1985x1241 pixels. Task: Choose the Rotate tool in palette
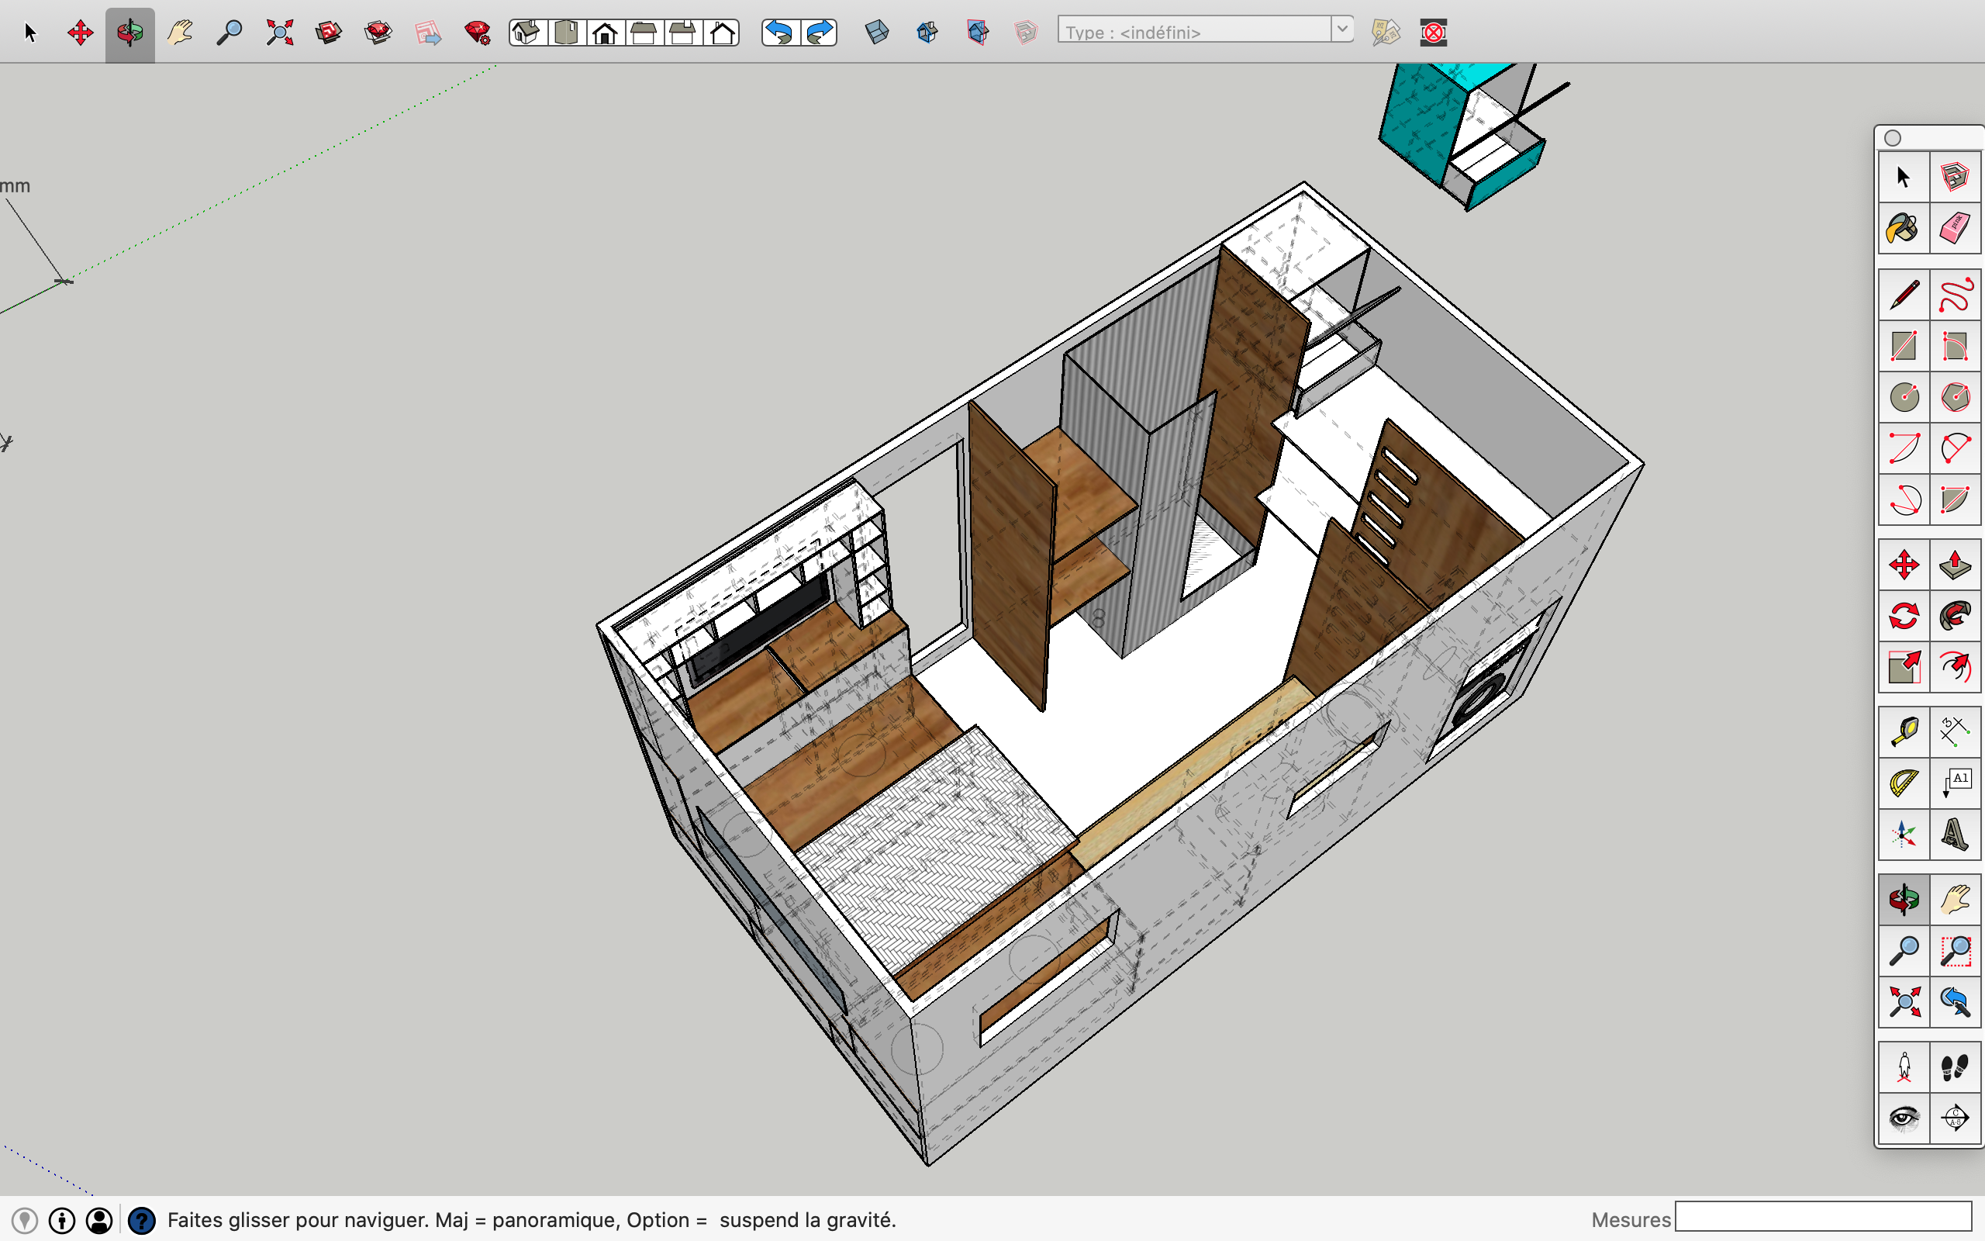(x=1903, y=616)
